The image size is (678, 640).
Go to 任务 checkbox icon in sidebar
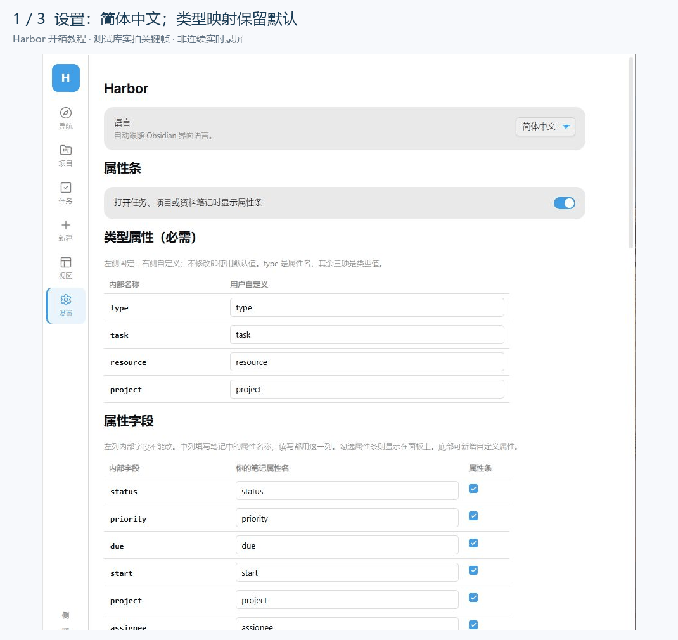(66, 188)
